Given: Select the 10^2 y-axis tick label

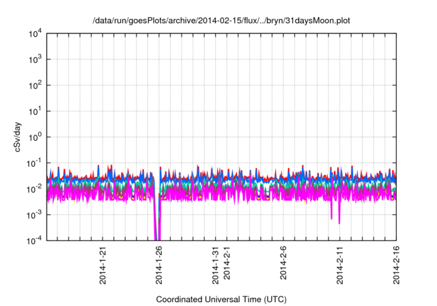Looking at the screenshot, I should click(x=36, y=85).
